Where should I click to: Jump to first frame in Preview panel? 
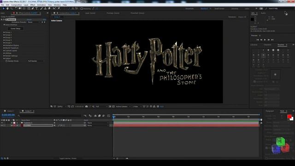coord(258,40)
